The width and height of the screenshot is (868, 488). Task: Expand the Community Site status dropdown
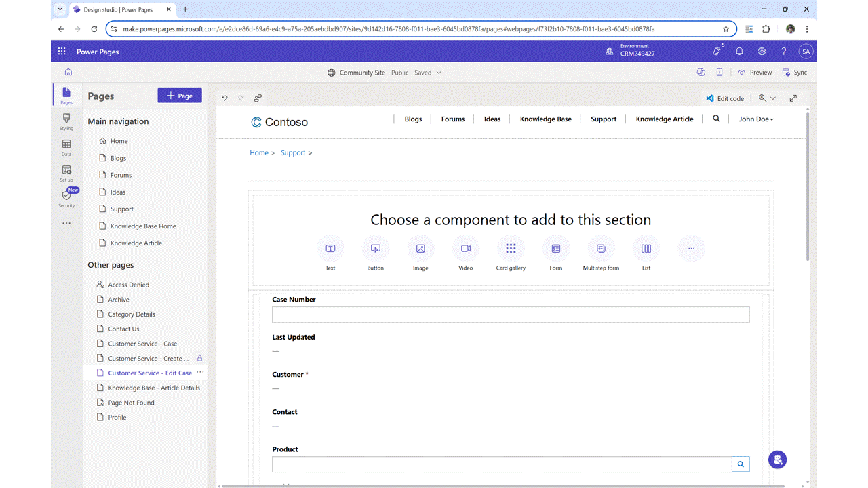tap(439, 73)
